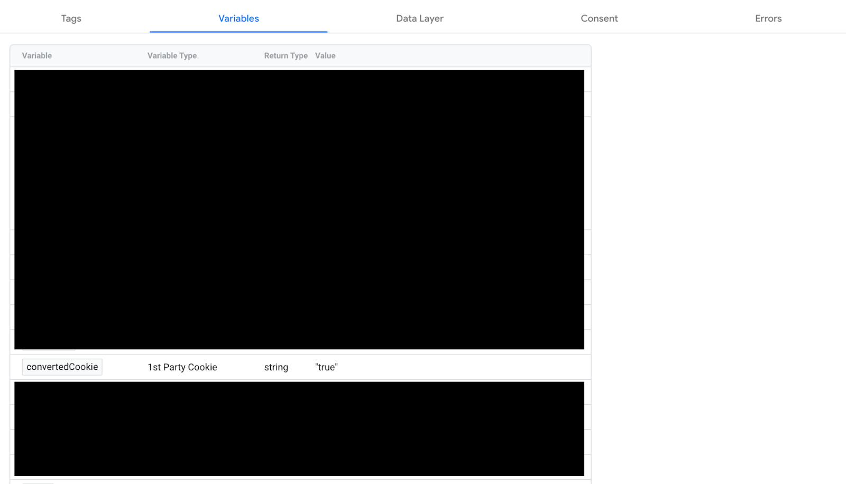Click the Return Type column header
The height and width of the screenshot is (484, 846).
pos(286,55)
